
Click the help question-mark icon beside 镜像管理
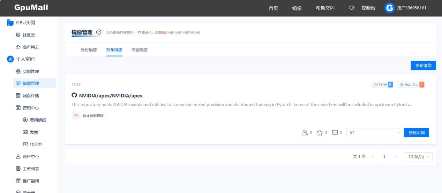98,32
